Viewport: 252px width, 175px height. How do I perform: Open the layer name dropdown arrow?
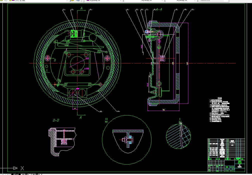point(67,0)
